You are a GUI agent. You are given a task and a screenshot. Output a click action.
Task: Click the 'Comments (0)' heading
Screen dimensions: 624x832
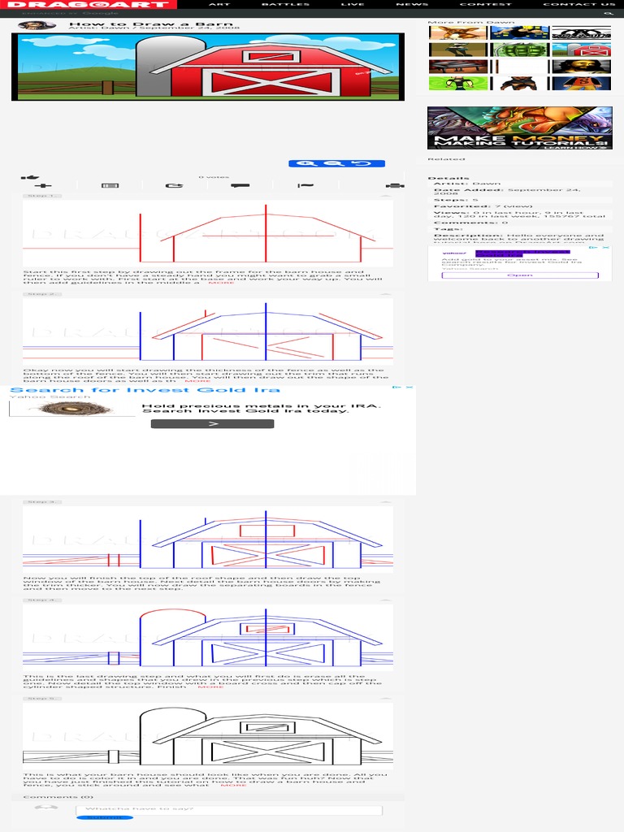[x=58, y=797]
